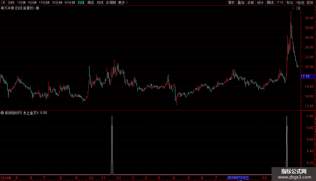Screen dimensions: 316x181
Task: Select the 2025/07/23 date marker
Action: click(x=238, y=178)
